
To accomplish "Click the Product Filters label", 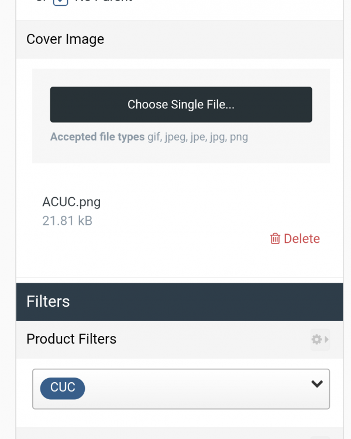I will [71, 339].
